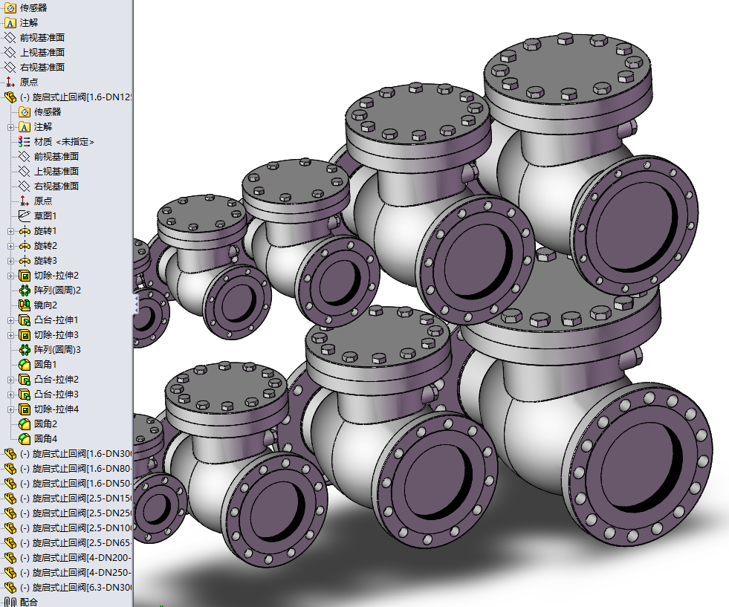The image size is (729, 607).
Task: Click the 切除-拉伸2 cut-extrude icon
Action: click(25, 276)
